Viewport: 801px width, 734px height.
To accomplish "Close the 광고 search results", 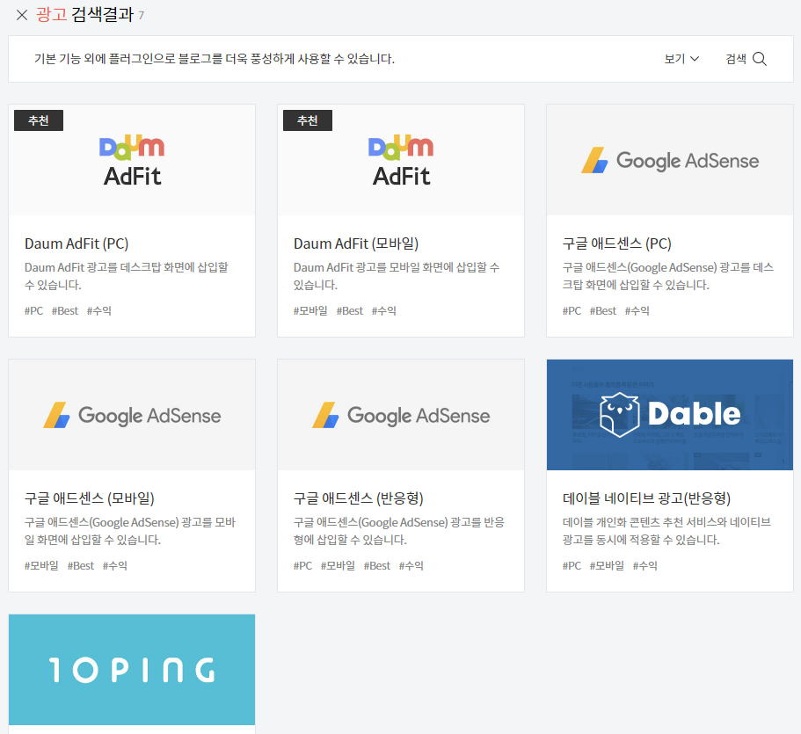I will point(21,15).
